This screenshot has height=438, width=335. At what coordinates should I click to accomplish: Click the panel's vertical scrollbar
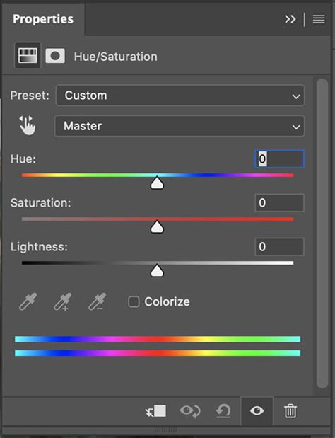[x=322, y=234]
